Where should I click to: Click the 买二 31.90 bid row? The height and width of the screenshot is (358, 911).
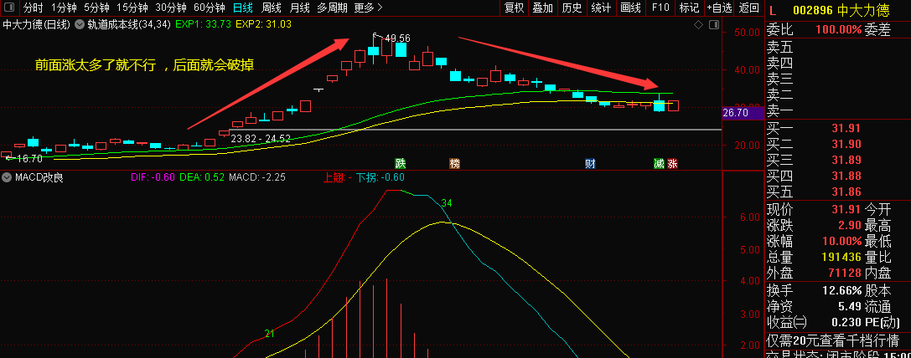(x=837, y=144)
